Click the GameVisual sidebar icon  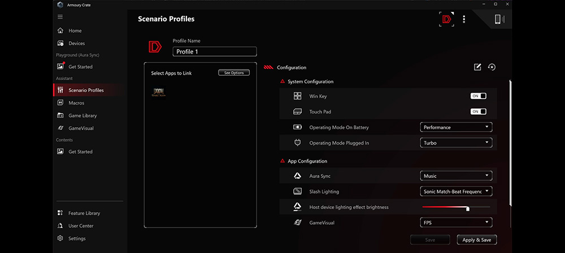coord(60,128)
